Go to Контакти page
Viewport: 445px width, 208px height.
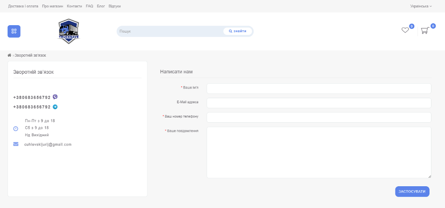tap(74, 6)
